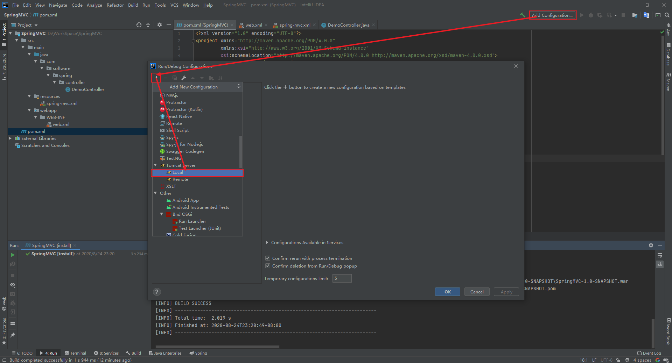Click the Run console horizontal scrollbar
The width and height of the screenshot is (672, 363).
[217, 347]
